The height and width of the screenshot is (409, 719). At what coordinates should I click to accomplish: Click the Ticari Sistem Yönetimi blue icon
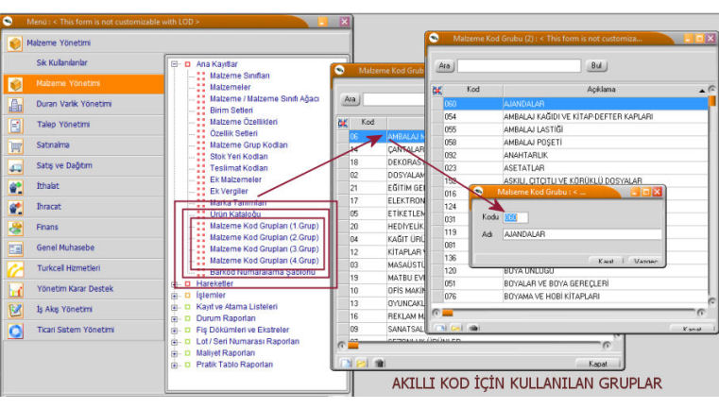click(x=15, y=331)
